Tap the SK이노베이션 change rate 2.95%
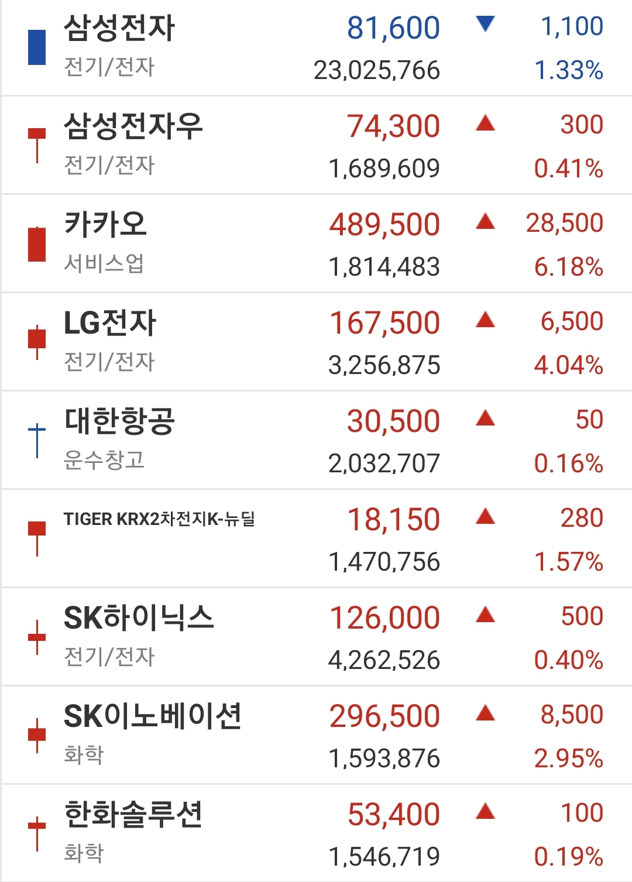Viewport: 632px width, 882px height. (x=569, y=759)
